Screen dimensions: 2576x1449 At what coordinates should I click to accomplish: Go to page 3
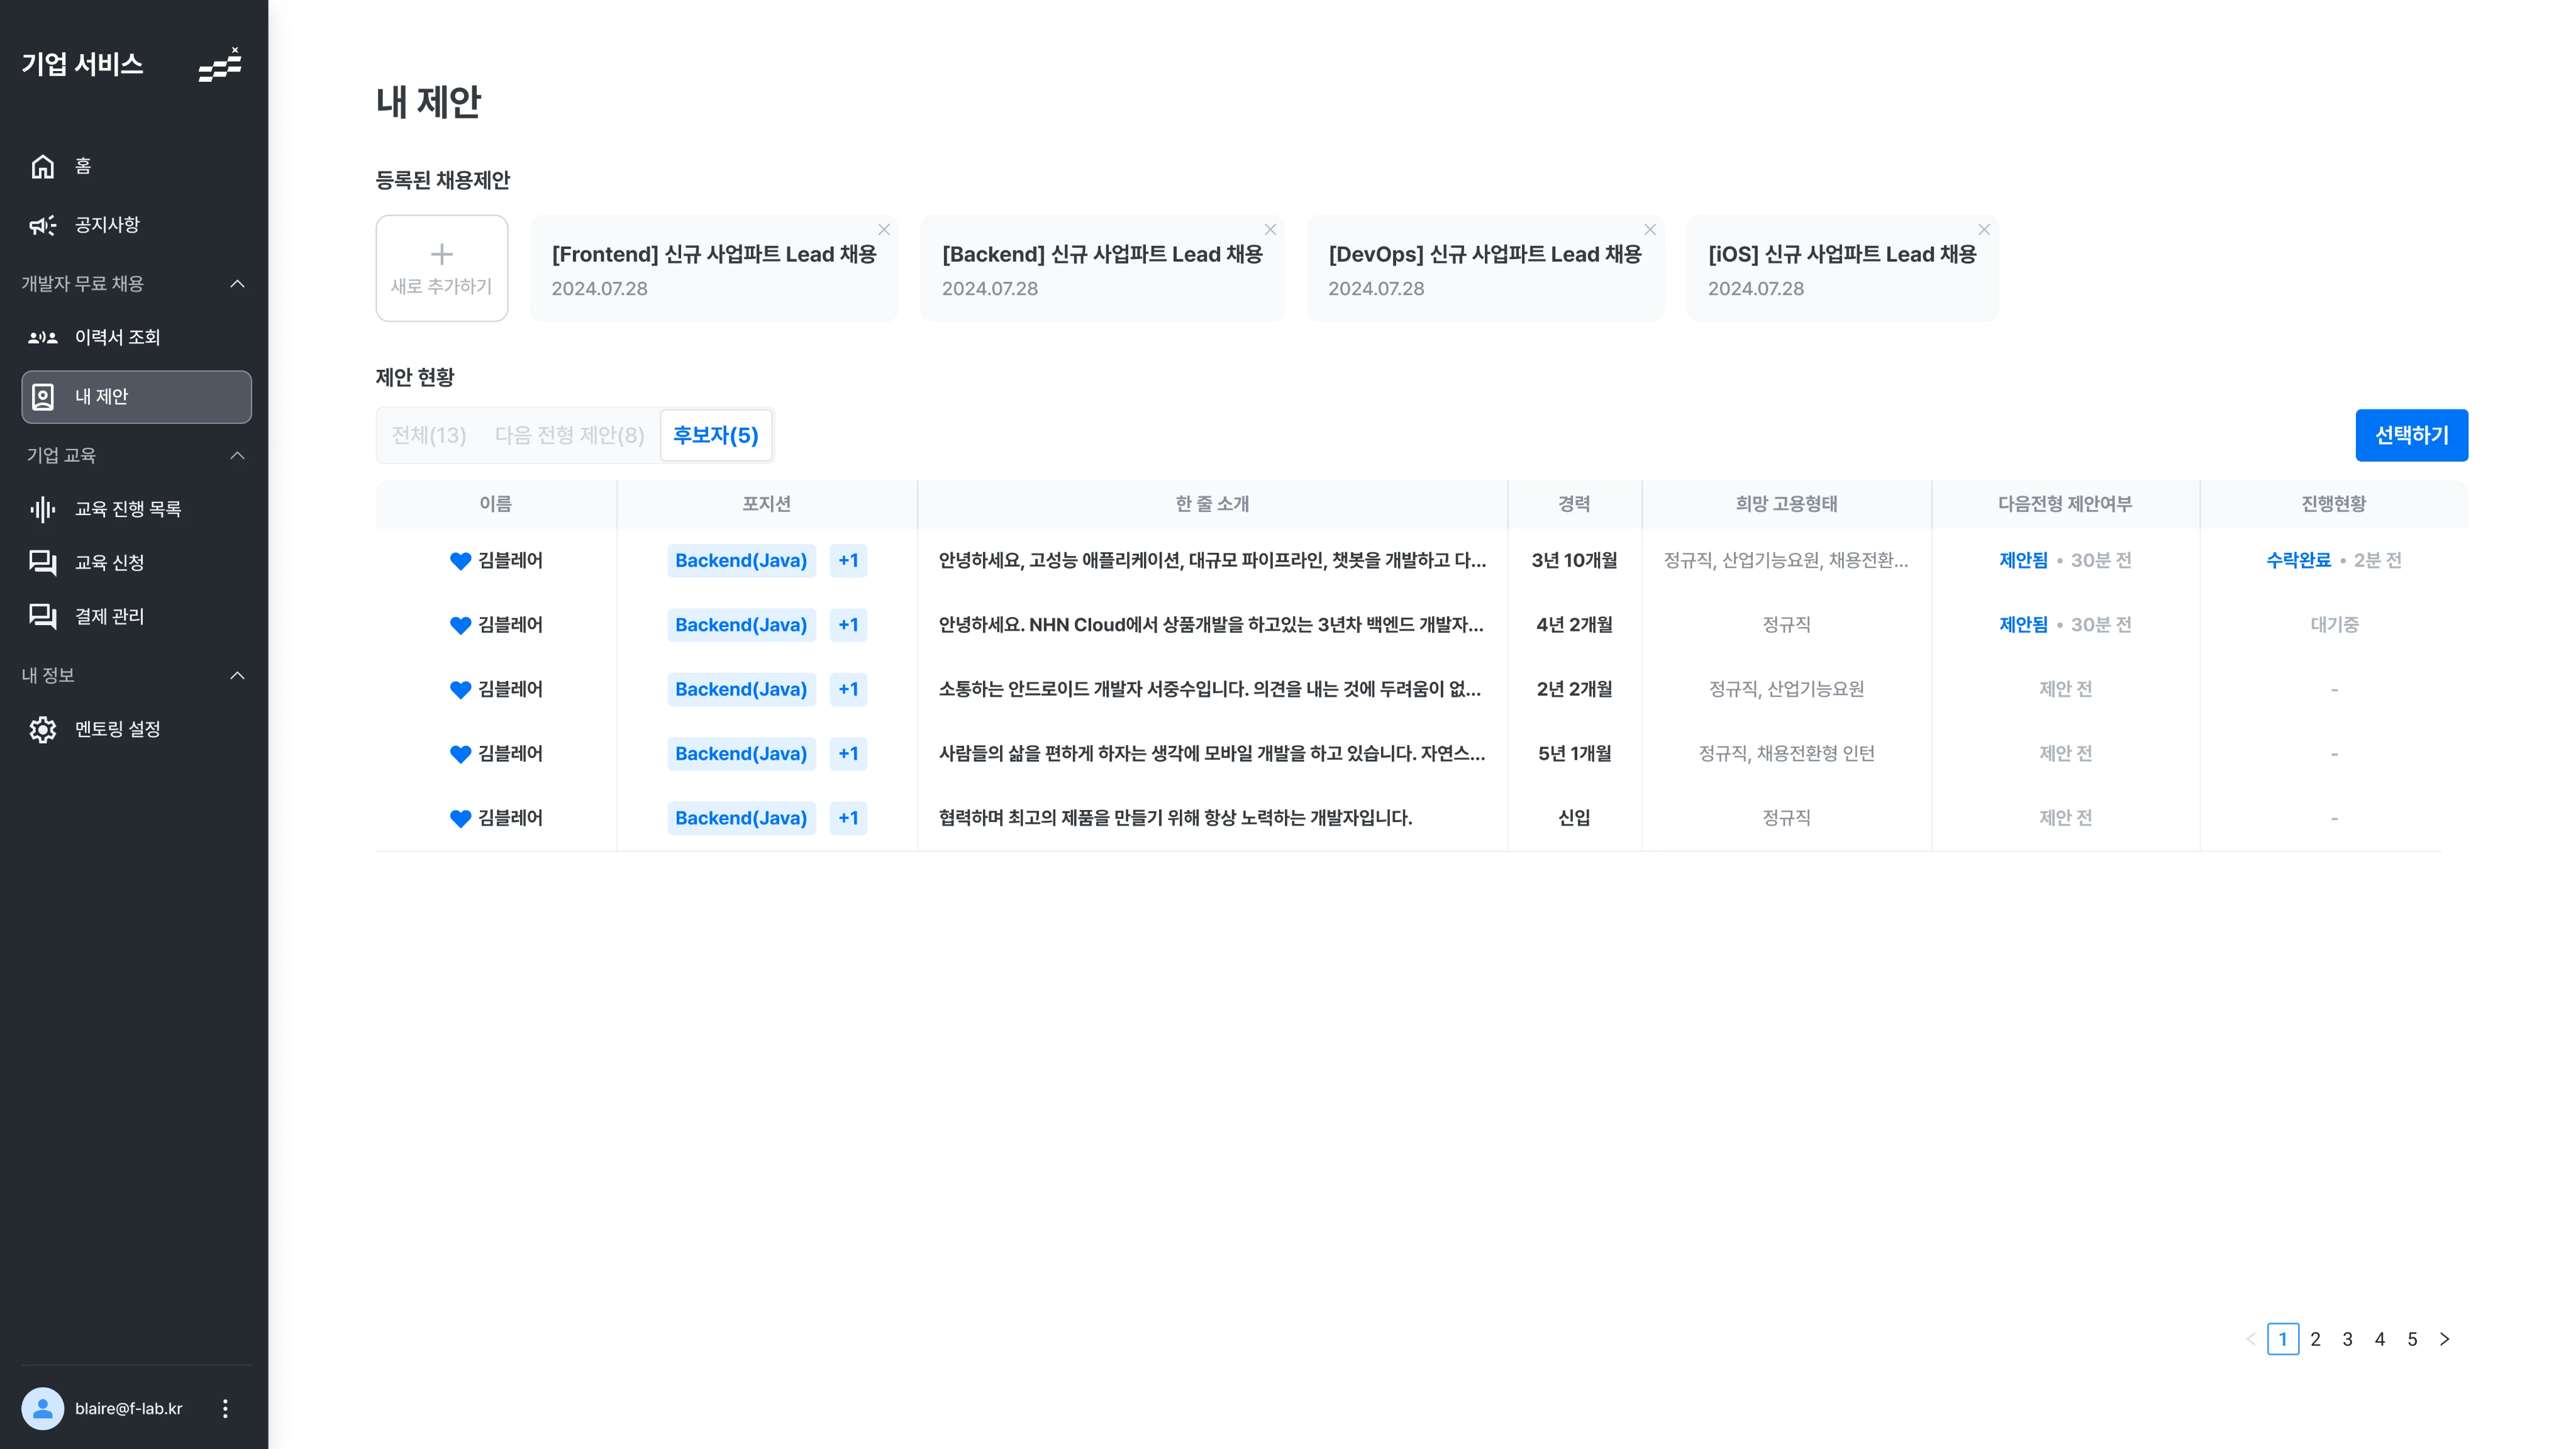point(2347,1339)
